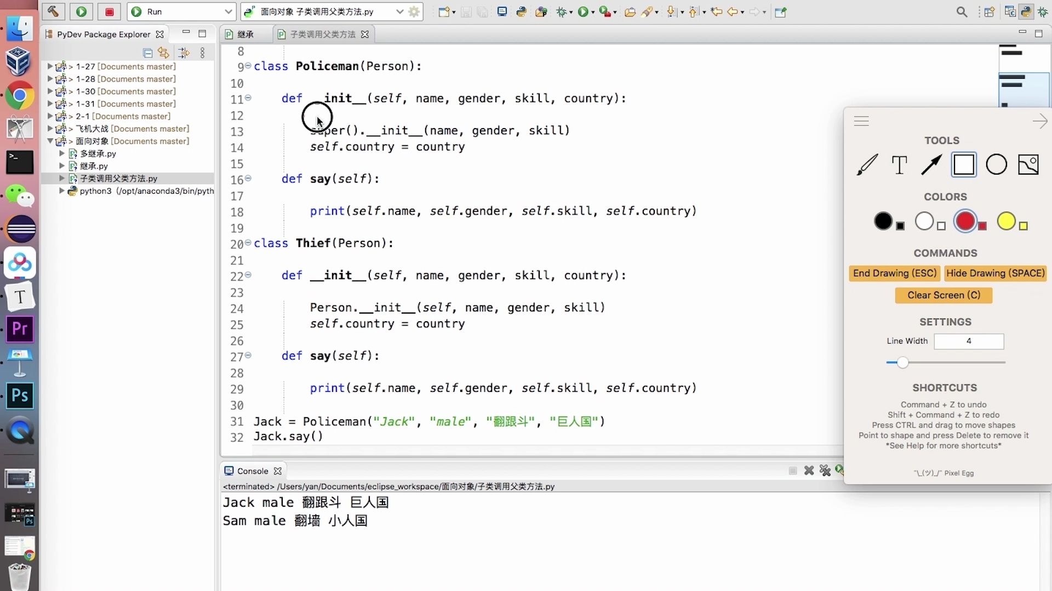1052x591 pixels.
Task: Select the Brush tool in the drawing overlay
Action: click(x=866, y=164)
